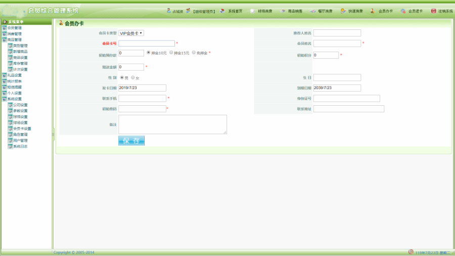Open 库存管理 in the sidebar tree
Image resolution: width=455 pixels, height=256 pixels.
click(x=20, y=63)
